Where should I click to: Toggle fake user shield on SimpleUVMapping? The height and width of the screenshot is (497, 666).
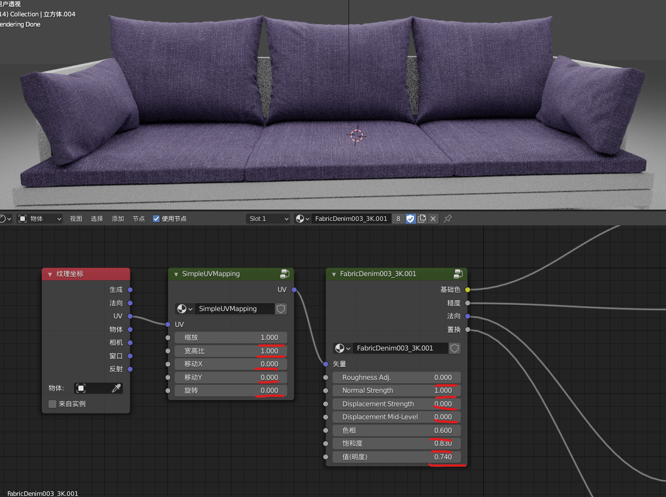click(x=281, y=309)
